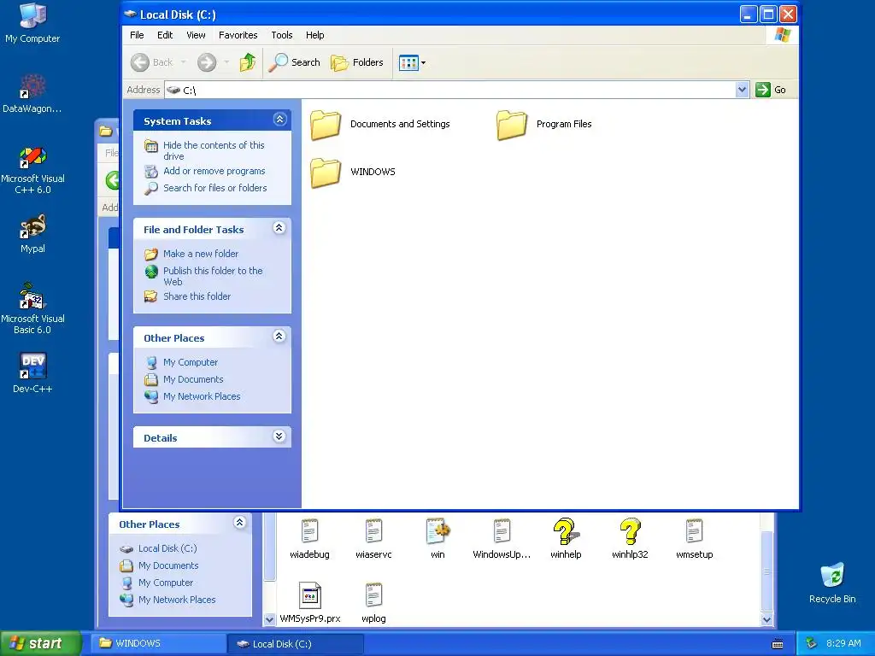Select the DataWagon desktop shortcut
Viewport: 875px width, 656px height.
coord(32,93)
